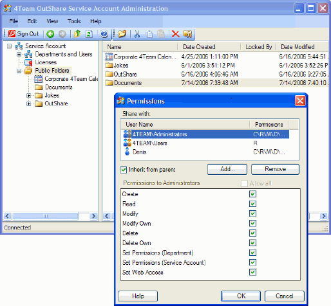Toggle the Modify Own permission checkbox
This screenshot has height=306, width=331.
(x=252, y=223)
